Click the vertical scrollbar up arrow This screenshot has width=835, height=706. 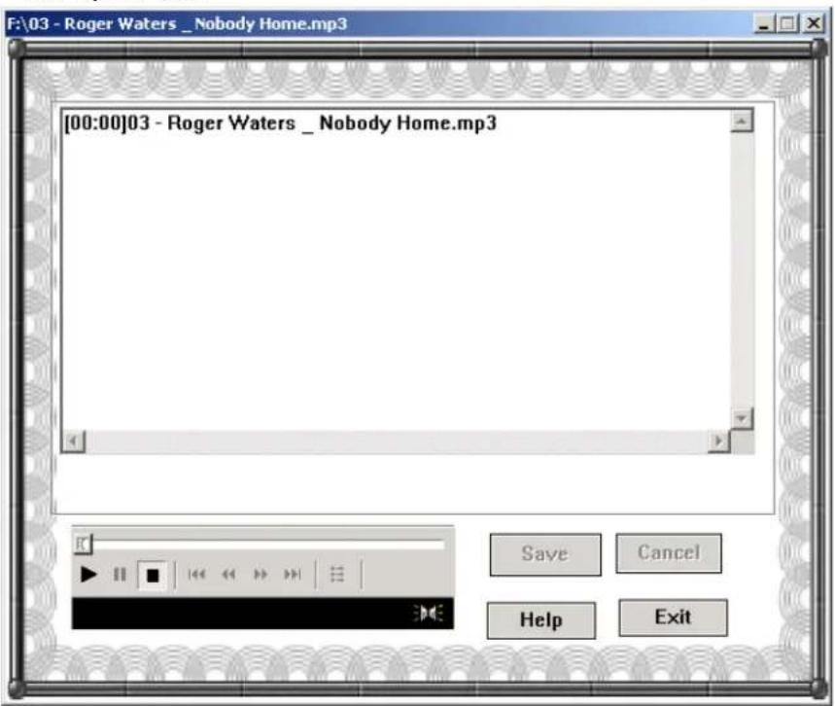[742, 121]
